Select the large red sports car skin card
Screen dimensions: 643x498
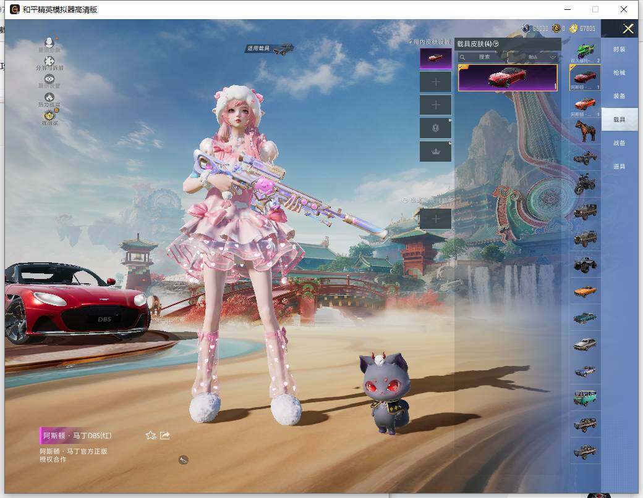point(508,77)
